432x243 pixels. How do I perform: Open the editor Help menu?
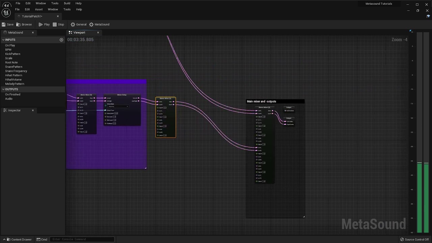(79, 9)
